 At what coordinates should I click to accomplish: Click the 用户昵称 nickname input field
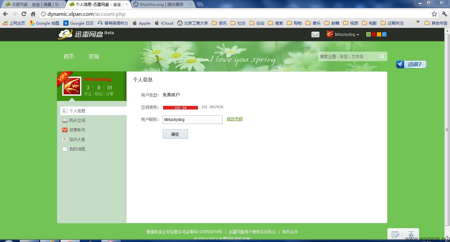coord(193,120)
